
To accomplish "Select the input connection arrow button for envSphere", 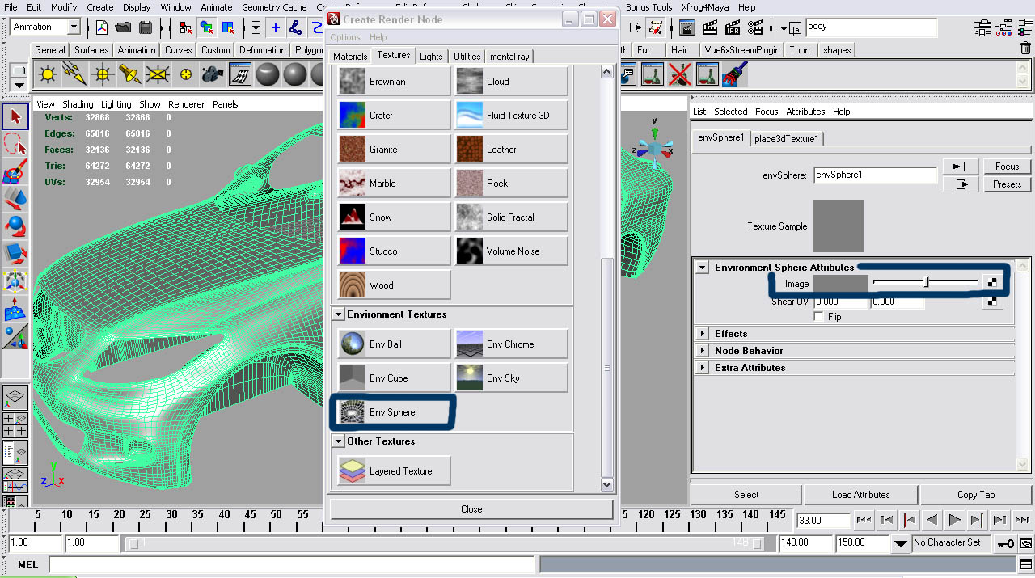I will click(x=960, y=166).
